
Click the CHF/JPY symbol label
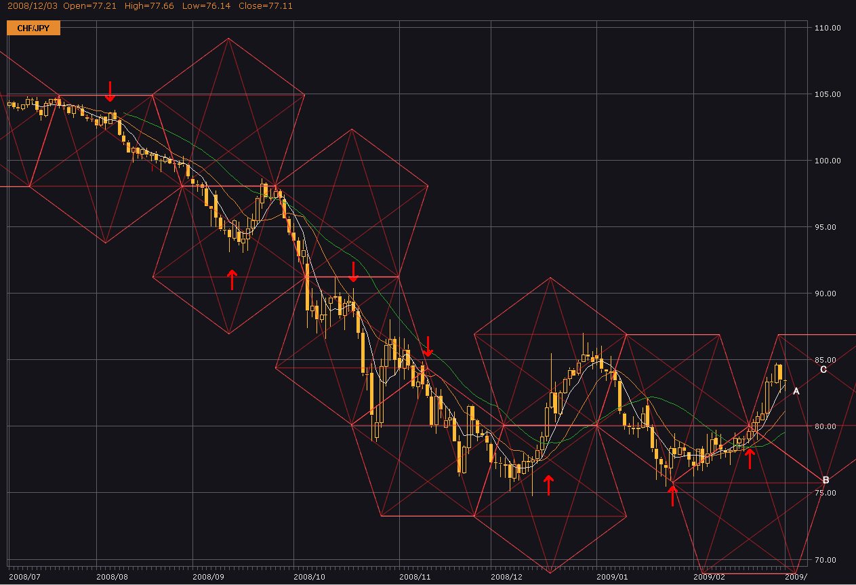coord(33,28)
